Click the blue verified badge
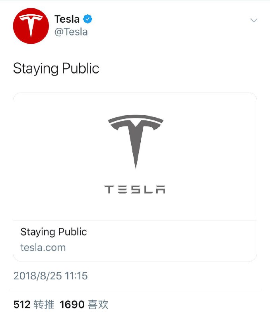The height and width of the screenshot is (318, 270). click(87, 19)
